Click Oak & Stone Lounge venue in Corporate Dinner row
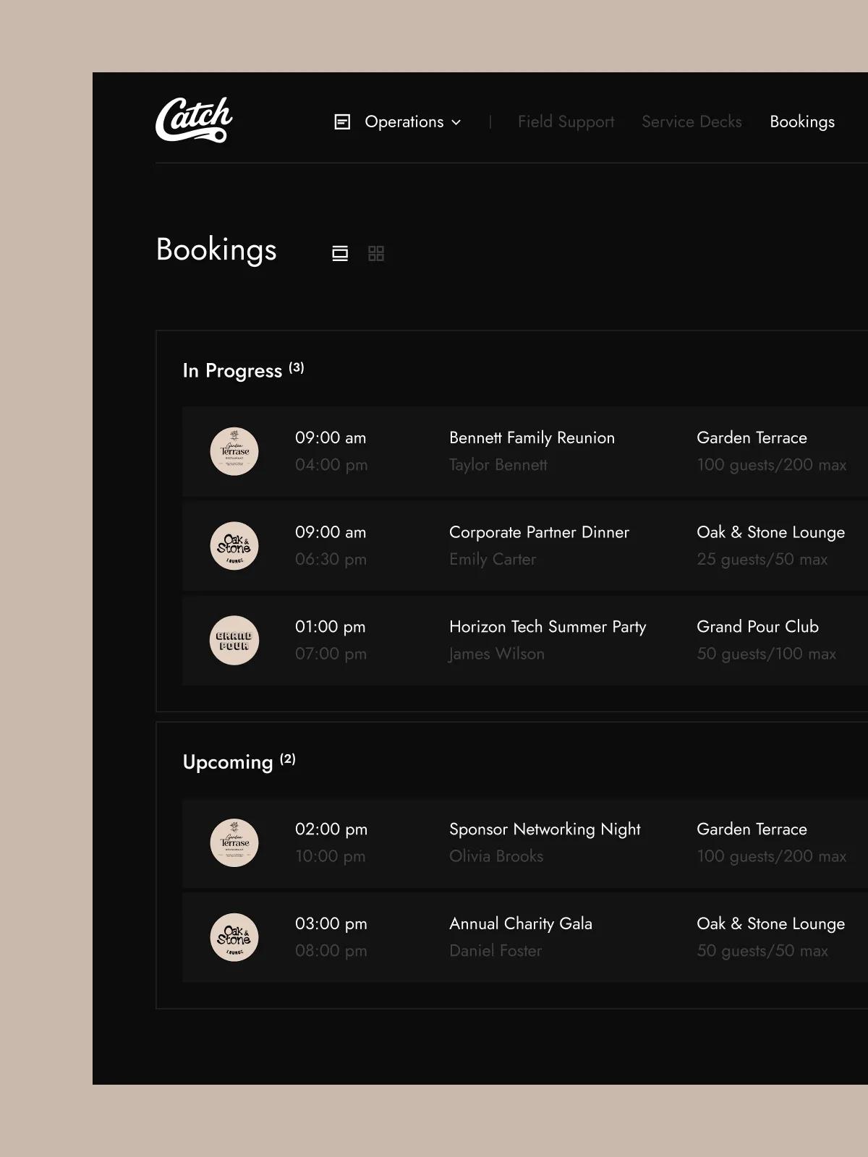Screen dimensions: 868x1157 (770, 532)
